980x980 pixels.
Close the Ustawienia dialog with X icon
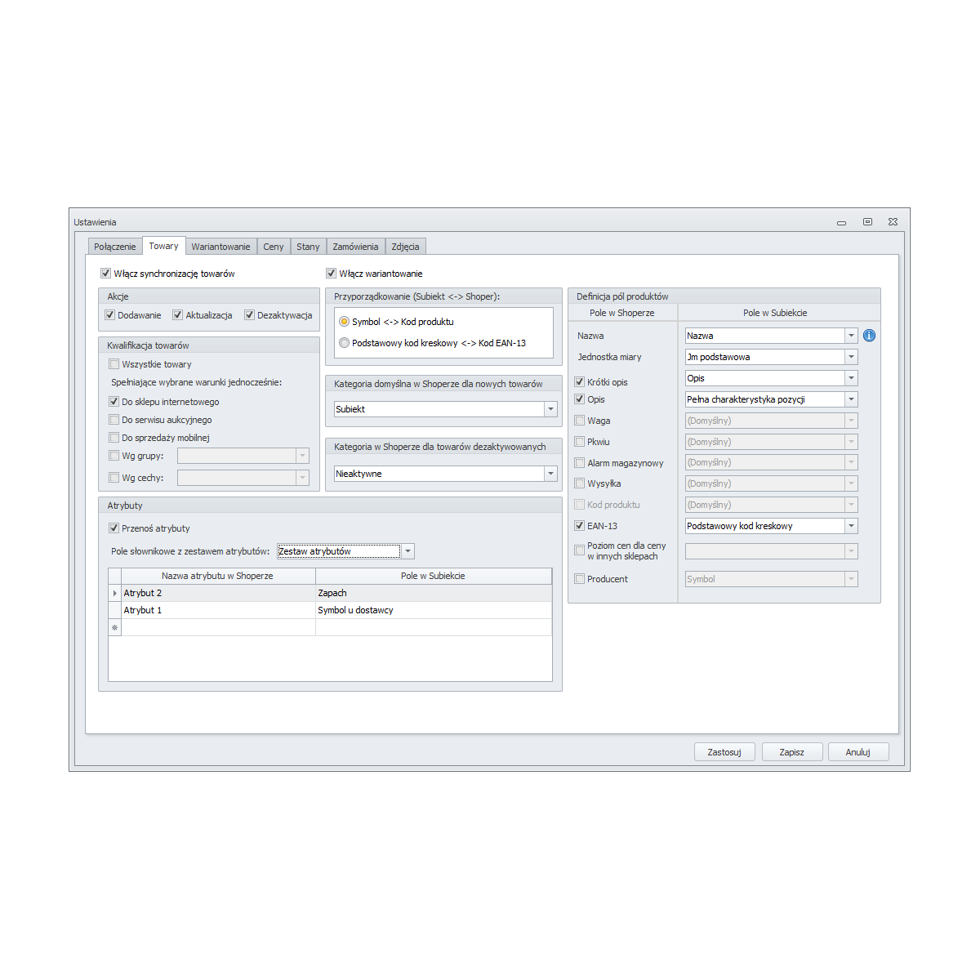[893, 222]
